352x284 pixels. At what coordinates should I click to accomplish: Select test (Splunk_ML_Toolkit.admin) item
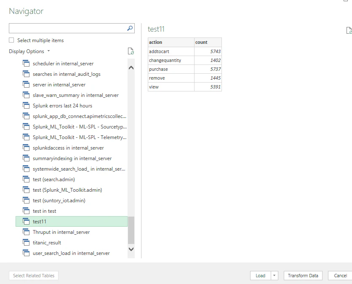pos(72,190)
